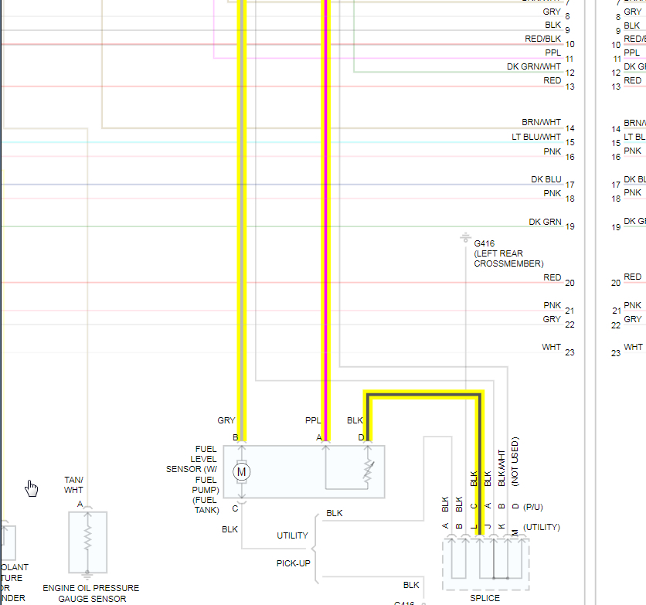Click the TAN/WHT wire label
The width and height of the screenshot is (646, 605).
pyautogui.click(x=73, y=484)
